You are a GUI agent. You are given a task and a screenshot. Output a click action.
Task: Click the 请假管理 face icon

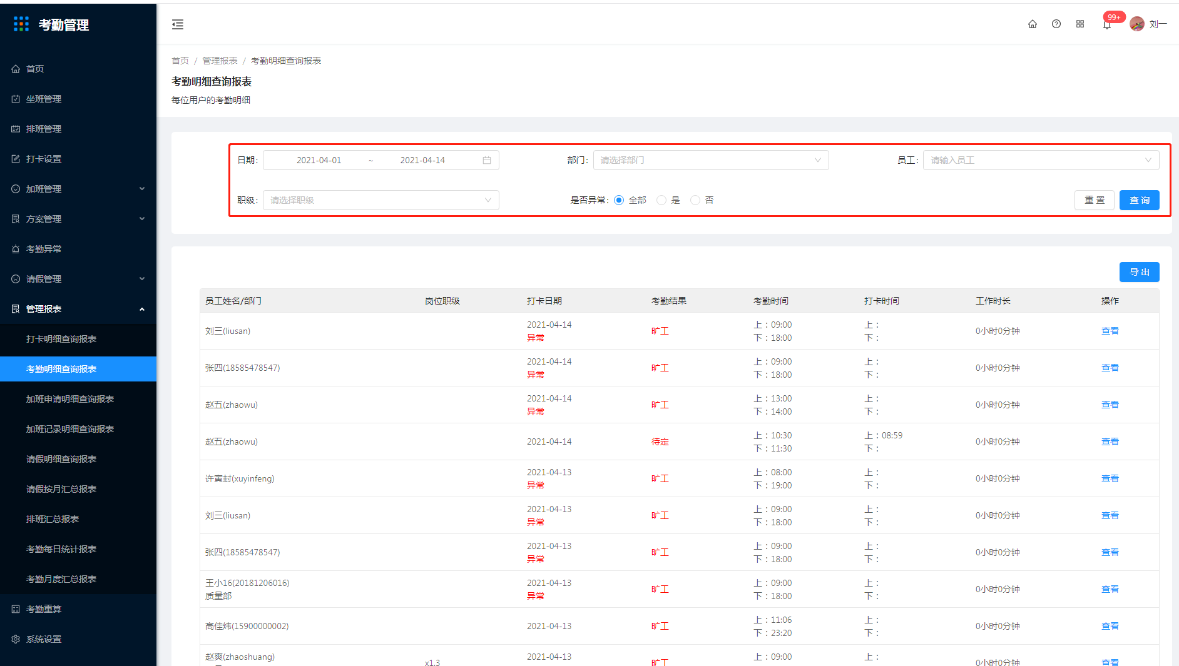[x=16, y=279]
